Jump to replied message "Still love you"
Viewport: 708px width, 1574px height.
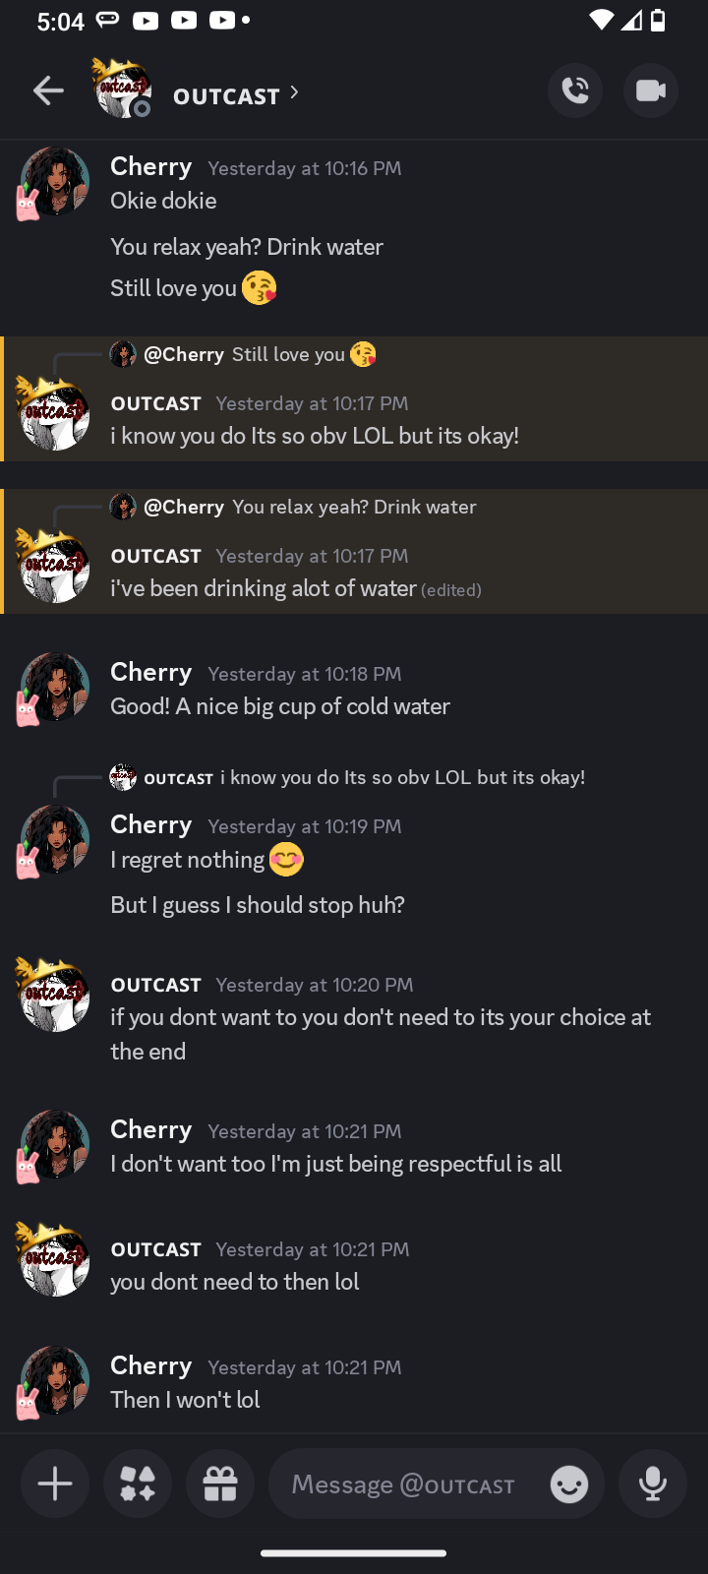click(288, 354)
